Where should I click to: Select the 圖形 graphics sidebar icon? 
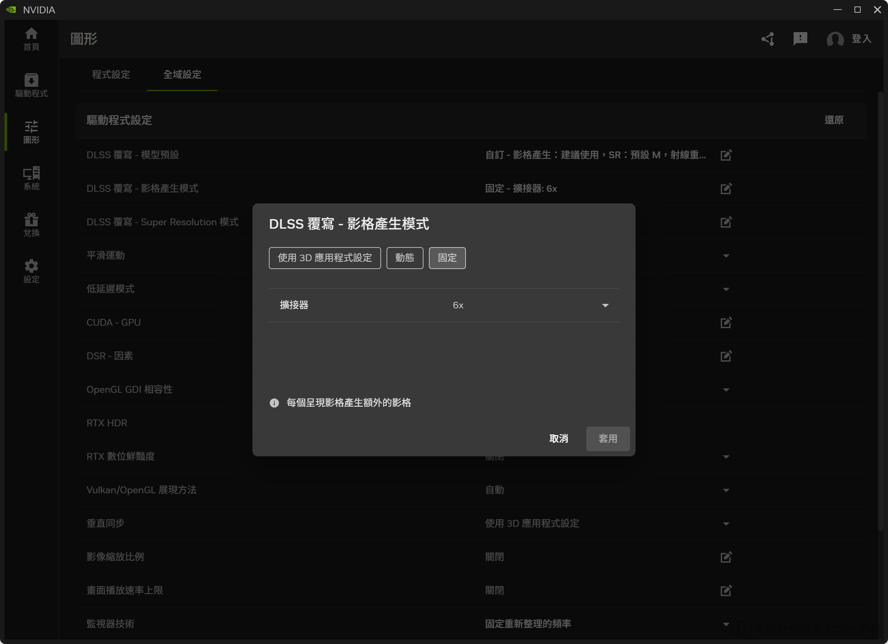click(x=31, y=132)
